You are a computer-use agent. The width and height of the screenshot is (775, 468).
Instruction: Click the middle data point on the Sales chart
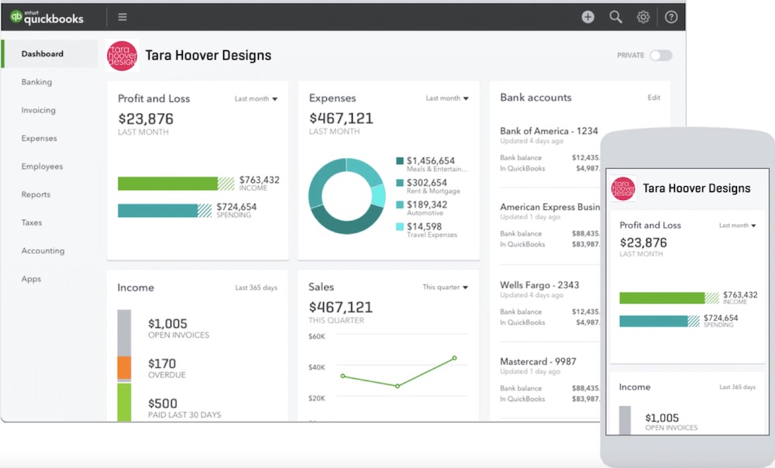coord(398,386)
